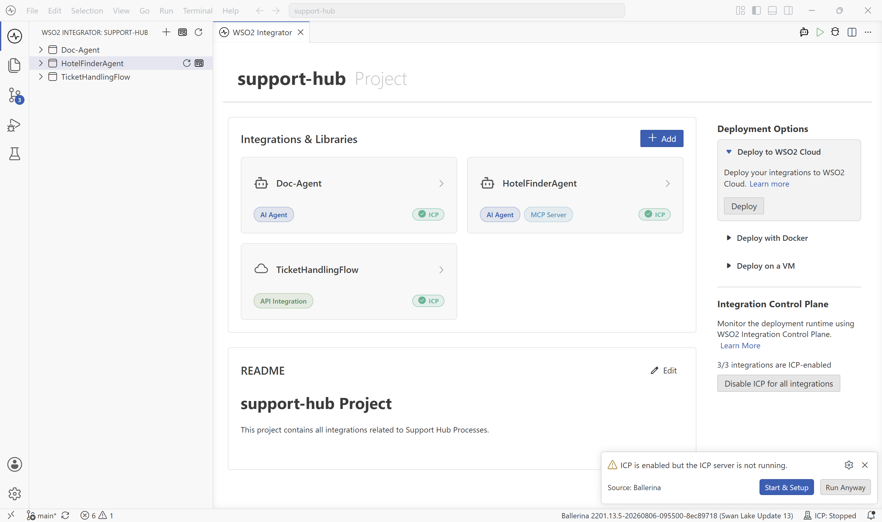Run the integration with the green play icon

tap(820, 32)
